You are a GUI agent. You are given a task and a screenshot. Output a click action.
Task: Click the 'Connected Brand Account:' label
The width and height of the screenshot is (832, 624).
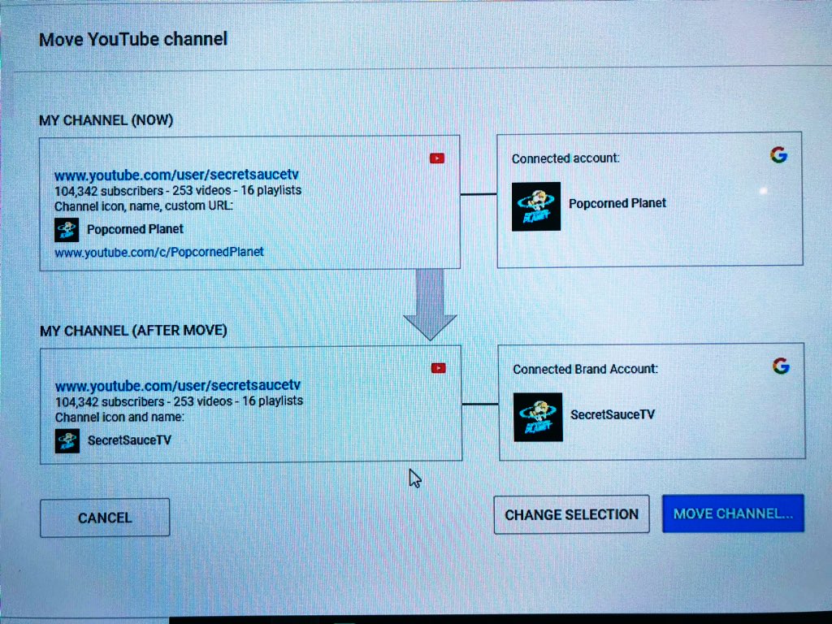pyautogui.click(x=585, y=369)
